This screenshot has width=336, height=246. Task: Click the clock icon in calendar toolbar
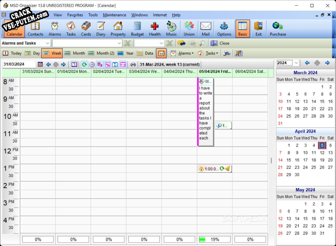[92, 64]
